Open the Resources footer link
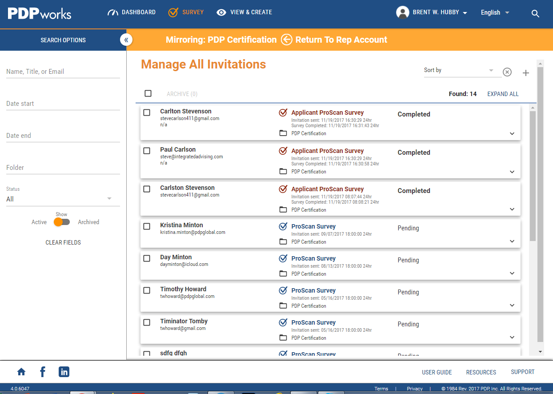Viewport: 553px width, 394px height. coord(481,372)
